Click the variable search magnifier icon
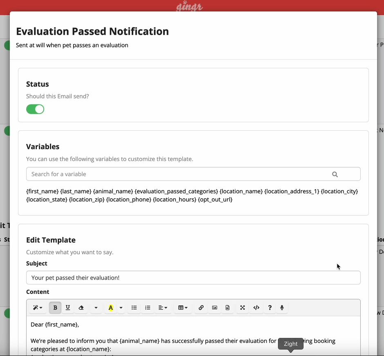This screenshot has width=384, height=356. (335, 175)
